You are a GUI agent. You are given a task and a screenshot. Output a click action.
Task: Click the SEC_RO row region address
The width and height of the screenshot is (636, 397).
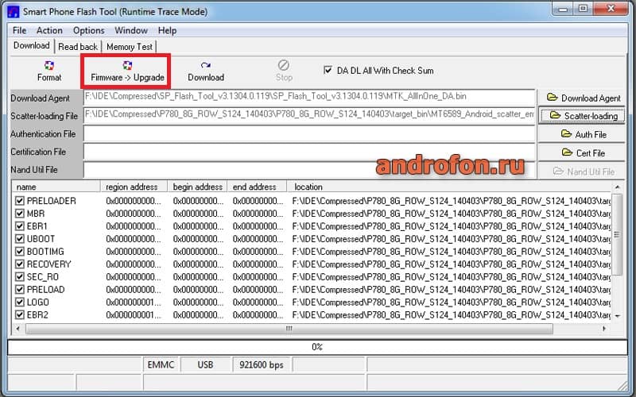click(x=134, y=276)
